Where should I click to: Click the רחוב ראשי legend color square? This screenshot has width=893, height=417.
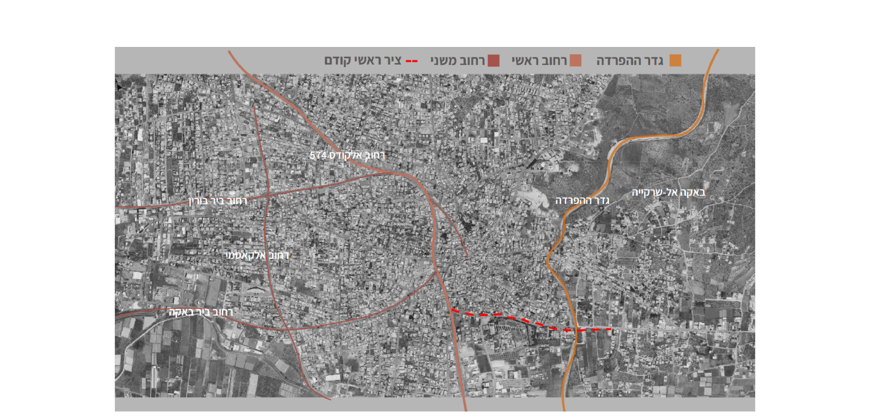pyautogui.click(x=575, y=61)
